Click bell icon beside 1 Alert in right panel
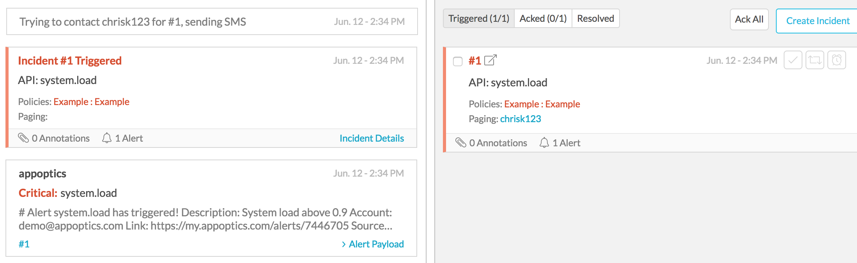The width and height of the screenshot is (857, 263). (x=544, y=143)
